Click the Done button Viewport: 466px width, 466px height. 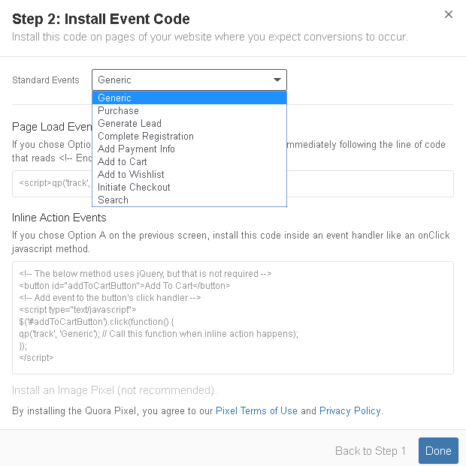pyautogui.click(x=438, y=450)
